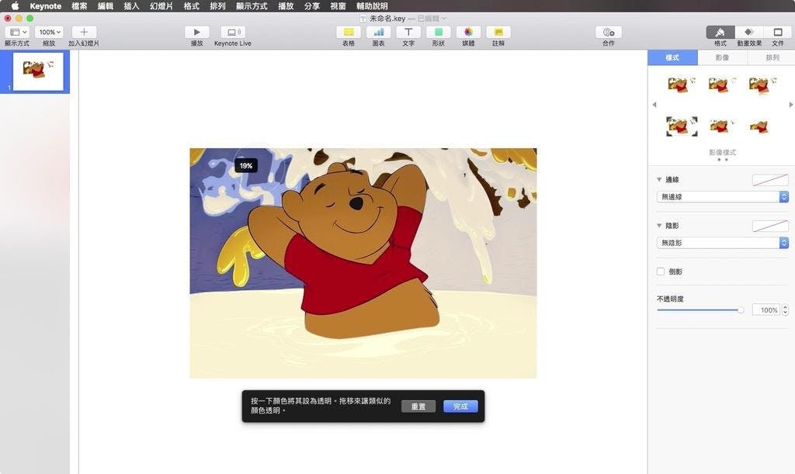
Task: Insert a chart with 圖表 icon
Action: coord(378,32)
